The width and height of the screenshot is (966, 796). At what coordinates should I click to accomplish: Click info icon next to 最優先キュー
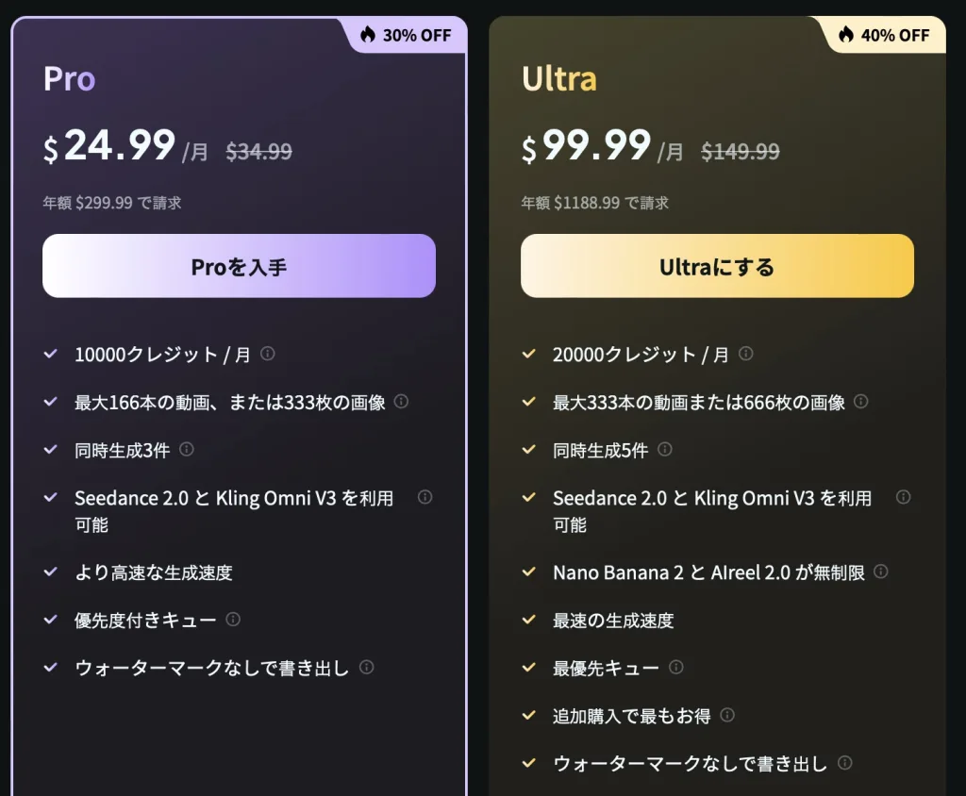click(x=676, y=667)
